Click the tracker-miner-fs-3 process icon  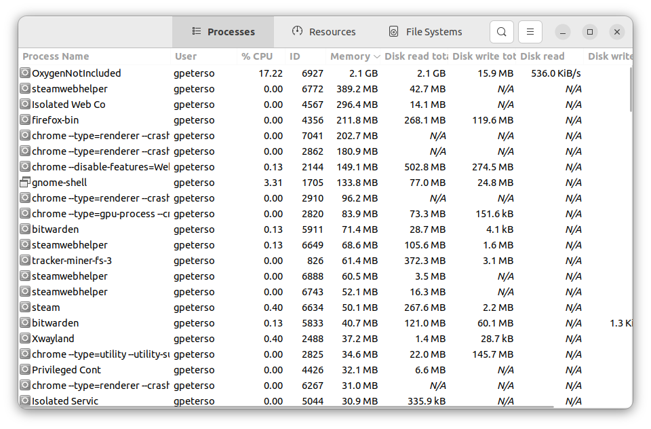point(25,261)
